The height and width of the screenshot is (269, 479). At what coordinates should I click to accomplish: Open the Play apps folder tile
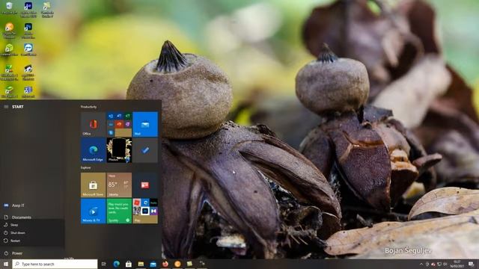[145, 211]
